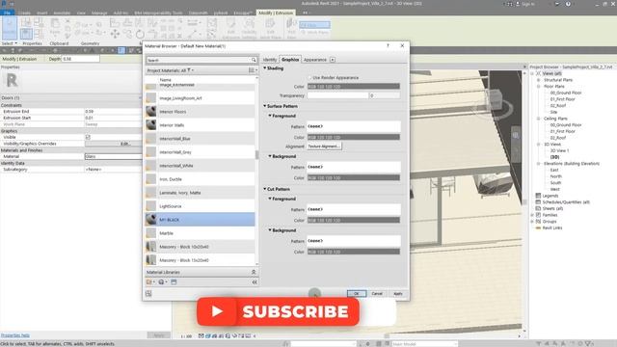Select Marble in the material list
Viewport: 617px width, 347px height.
point(200,233)
